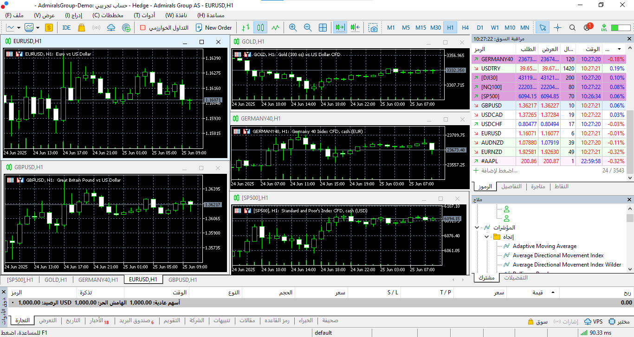Viewport: 634px width, 337px height.
Task: Toggle the Algo Trading button
Action: click(x=164, y=28)
